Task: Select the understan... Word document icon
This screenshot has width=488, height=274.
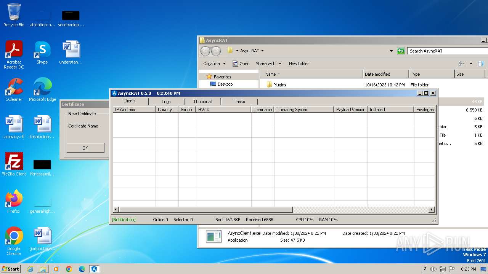Action: coord(71,53)
